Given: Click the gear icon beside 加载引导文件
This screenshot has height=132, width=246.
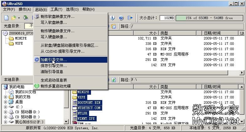Looking at the screenshot, I should pyautogui.click(x=37, y=60).
